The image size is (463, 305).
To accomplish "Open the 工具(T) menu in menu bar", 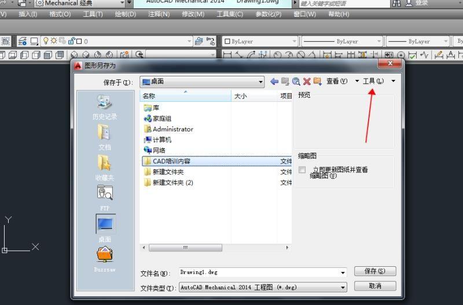I will point(93,14).
